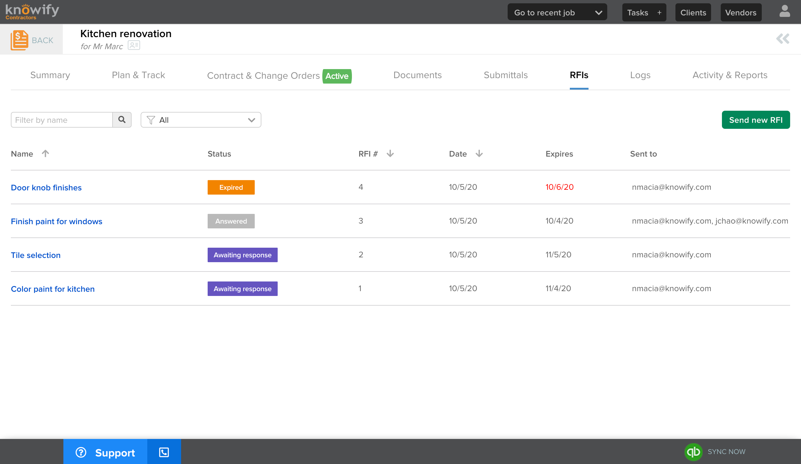Switch to the Submittals tab

coord(506,75)
